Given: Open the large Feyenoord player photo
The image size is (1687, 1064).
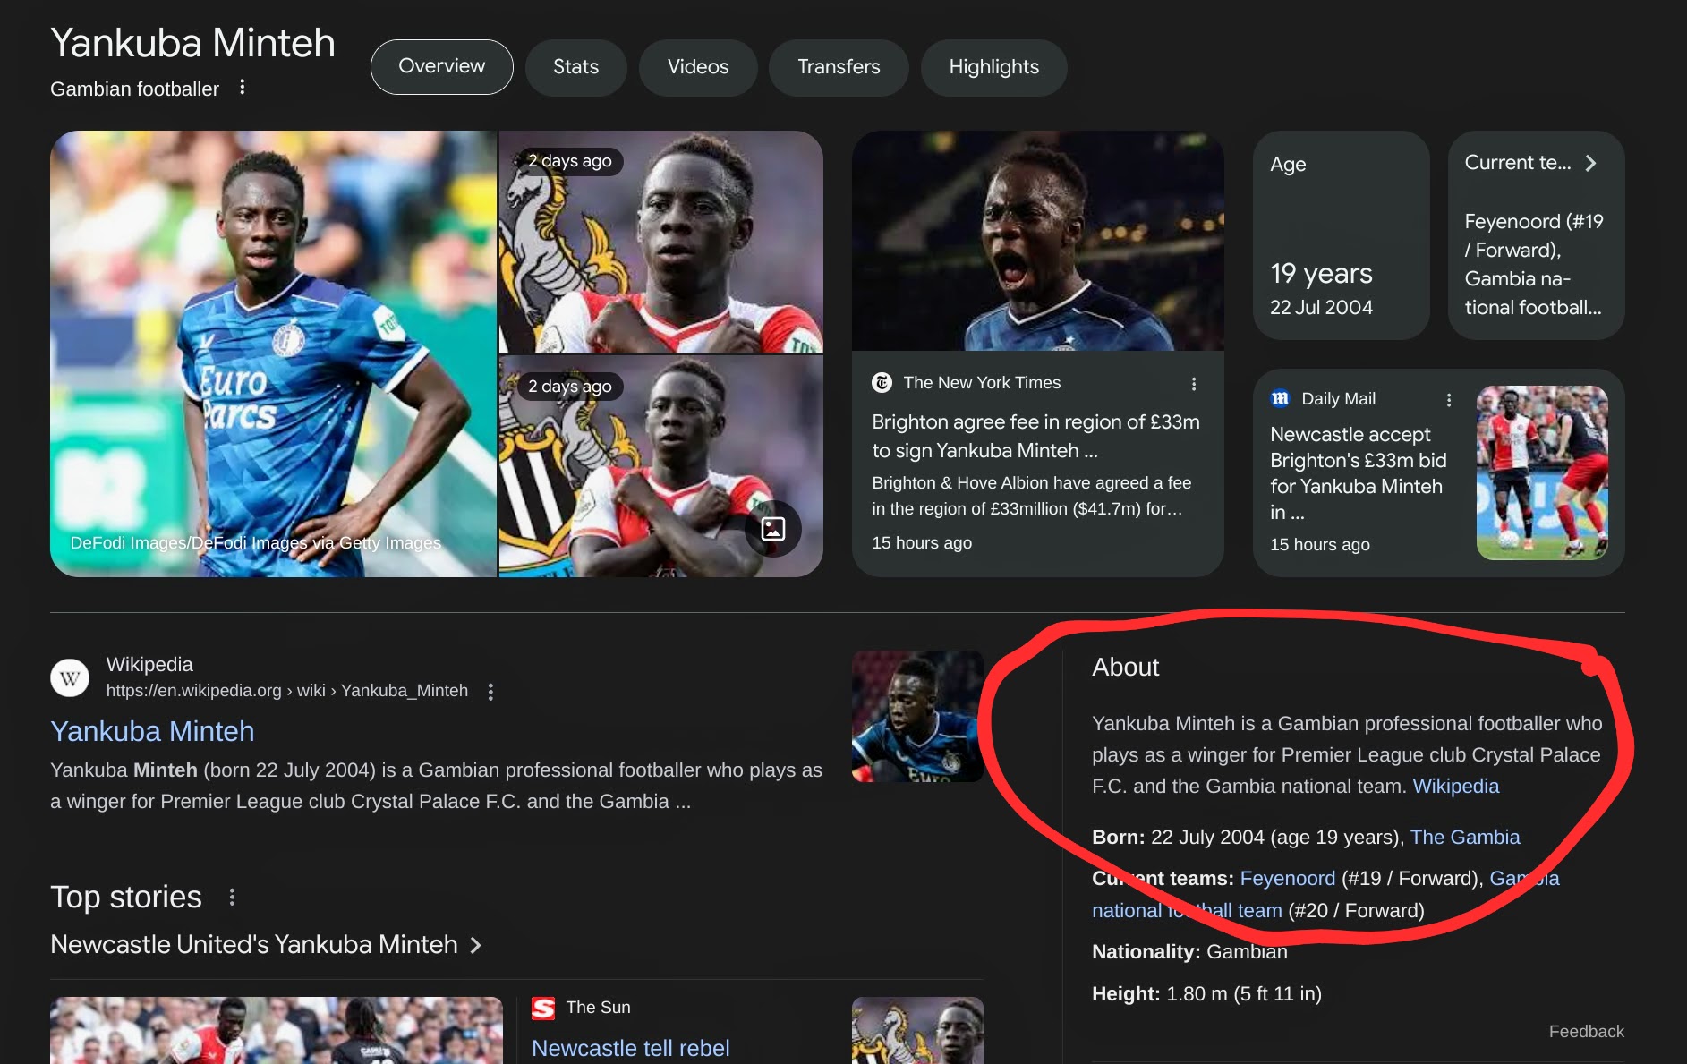Looking at the screenshot, I should (x=273, y=353).
